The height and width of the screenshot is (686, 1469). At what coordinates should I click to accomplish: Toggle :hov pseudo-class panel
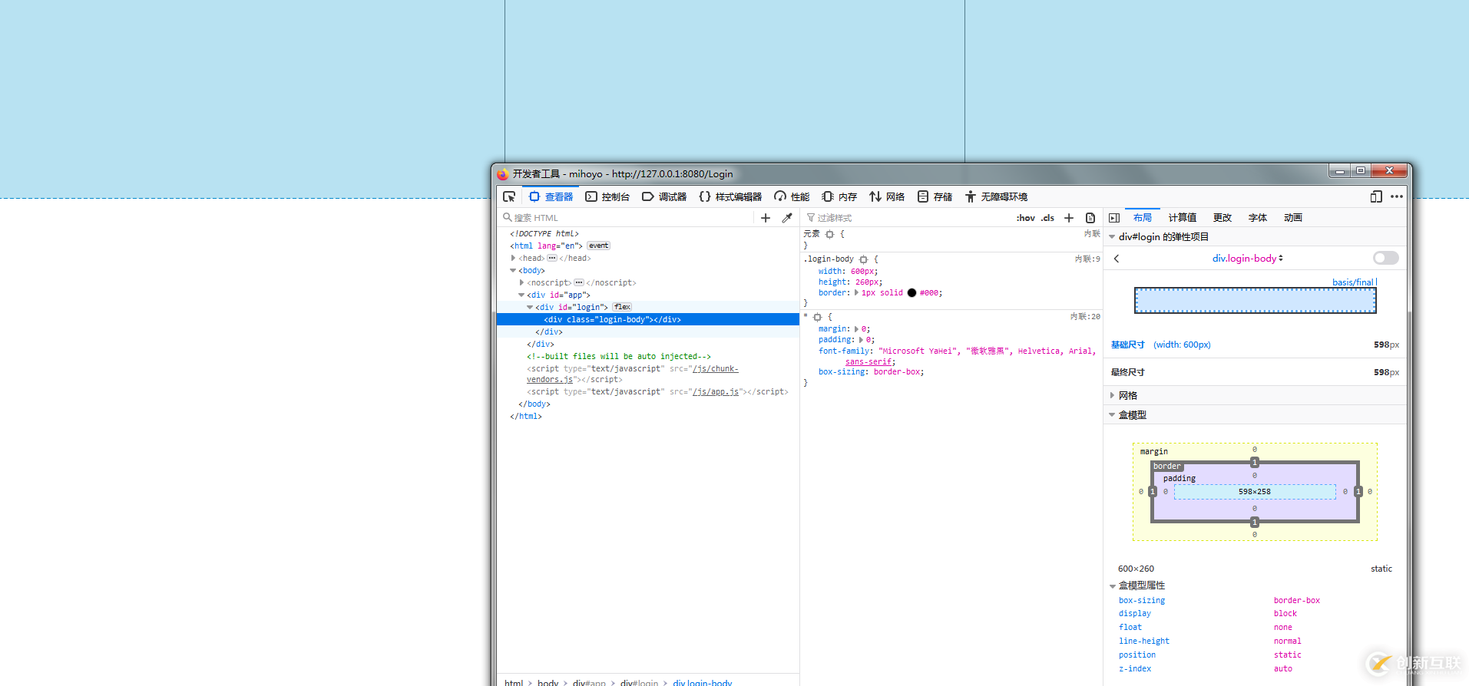tap(1025, 218)
